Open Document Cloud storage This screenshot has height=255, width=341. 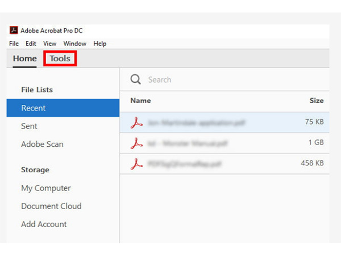(51, 206)
